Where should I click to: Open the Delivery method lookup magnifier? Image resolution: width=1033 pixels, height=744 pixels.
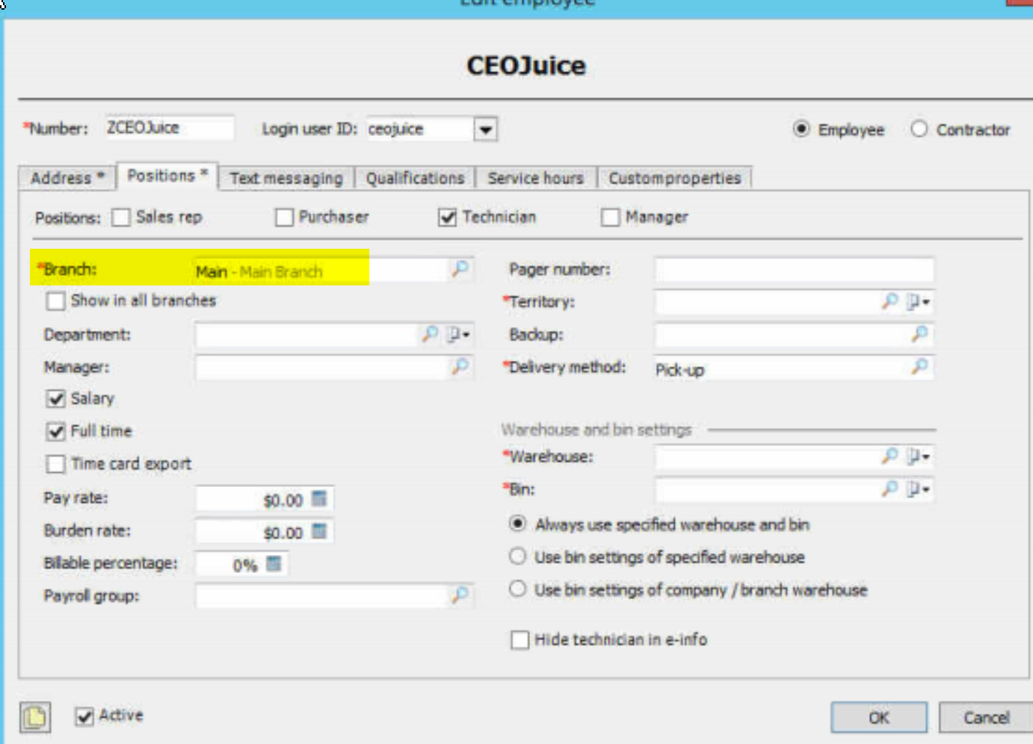[x=920, y=365]
